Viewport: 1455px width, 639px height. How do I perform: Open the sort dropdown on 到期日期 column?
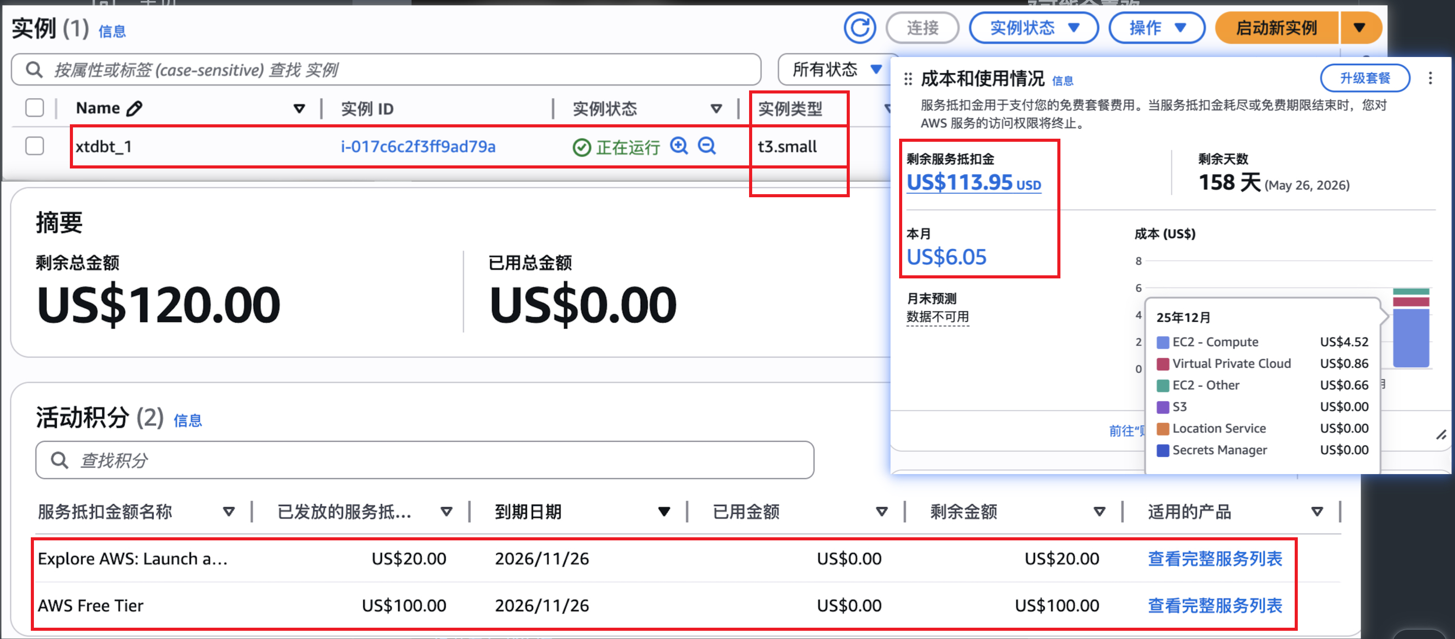tap(665, 512)
